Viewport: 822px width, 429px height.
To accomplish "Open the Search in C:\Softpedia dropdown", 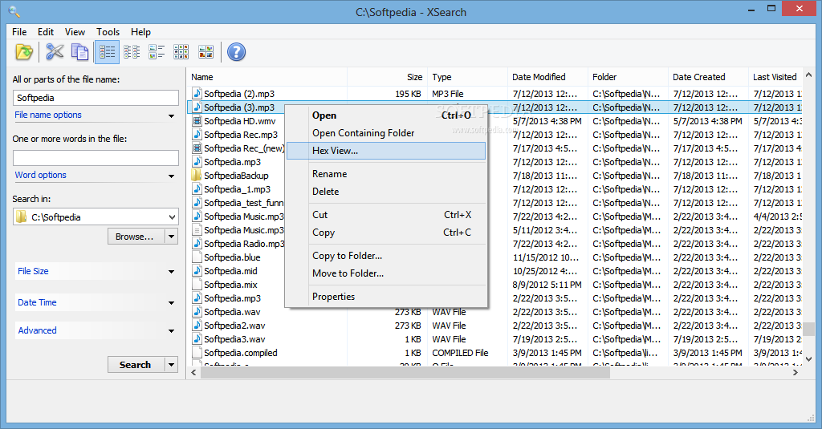I will [x=172, y=217].
